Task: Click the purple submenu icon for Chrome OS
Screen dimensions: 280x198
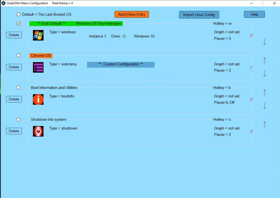Action: pos(38,67)
